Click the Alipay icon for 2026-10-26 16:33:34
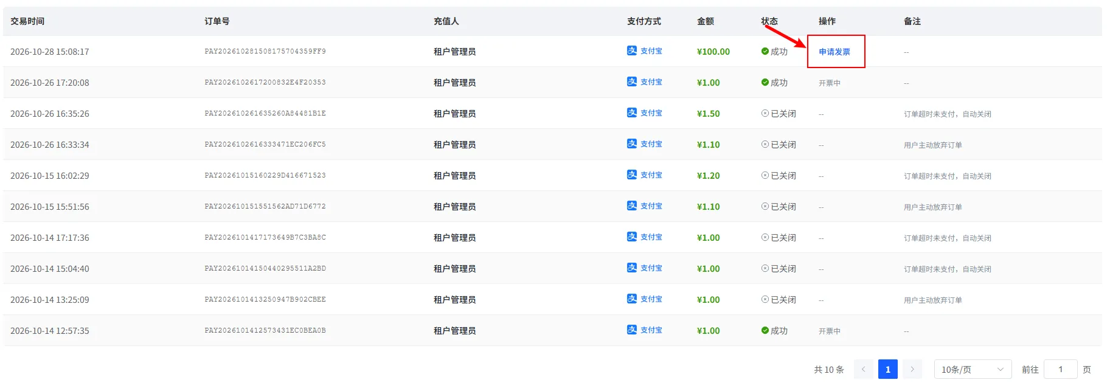 point(632,144)
